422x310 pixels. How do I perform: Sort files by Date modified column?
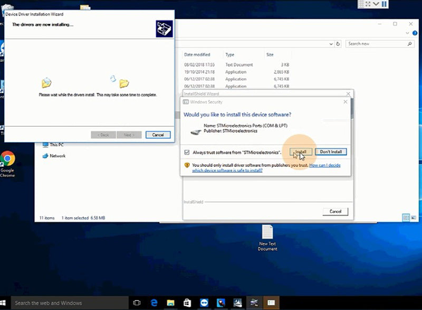[x=197, y=55]
